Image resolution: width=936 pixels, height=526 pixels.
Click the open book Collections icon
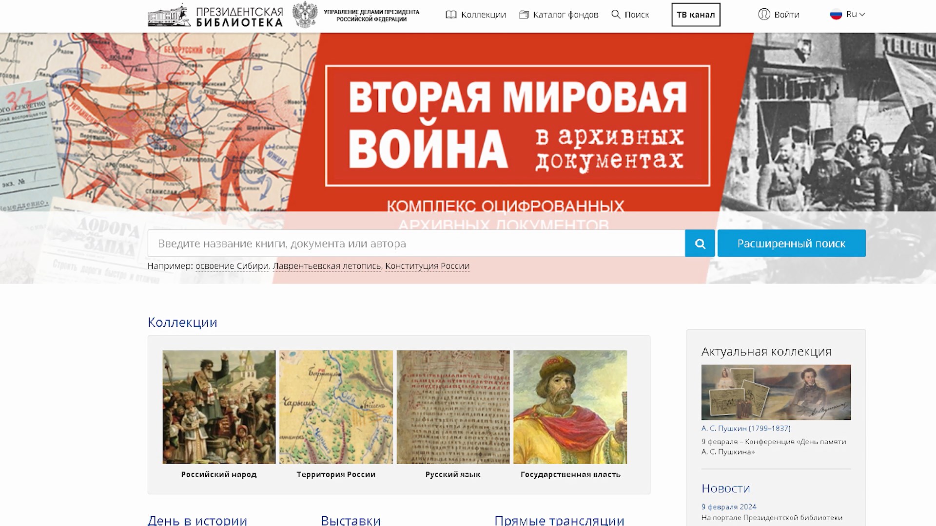(451, 15)
